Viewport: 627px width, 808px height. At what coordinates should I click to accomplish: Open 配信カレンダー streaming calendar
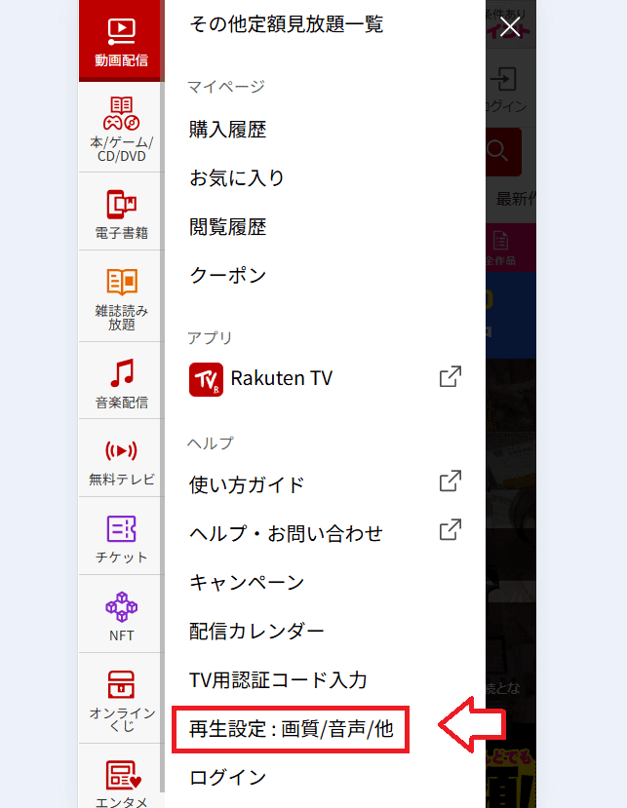[x=256, y=631]
